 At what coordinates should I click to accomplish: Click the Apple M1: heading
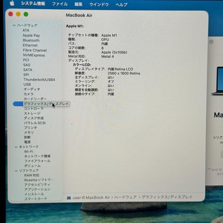[75, 26]
